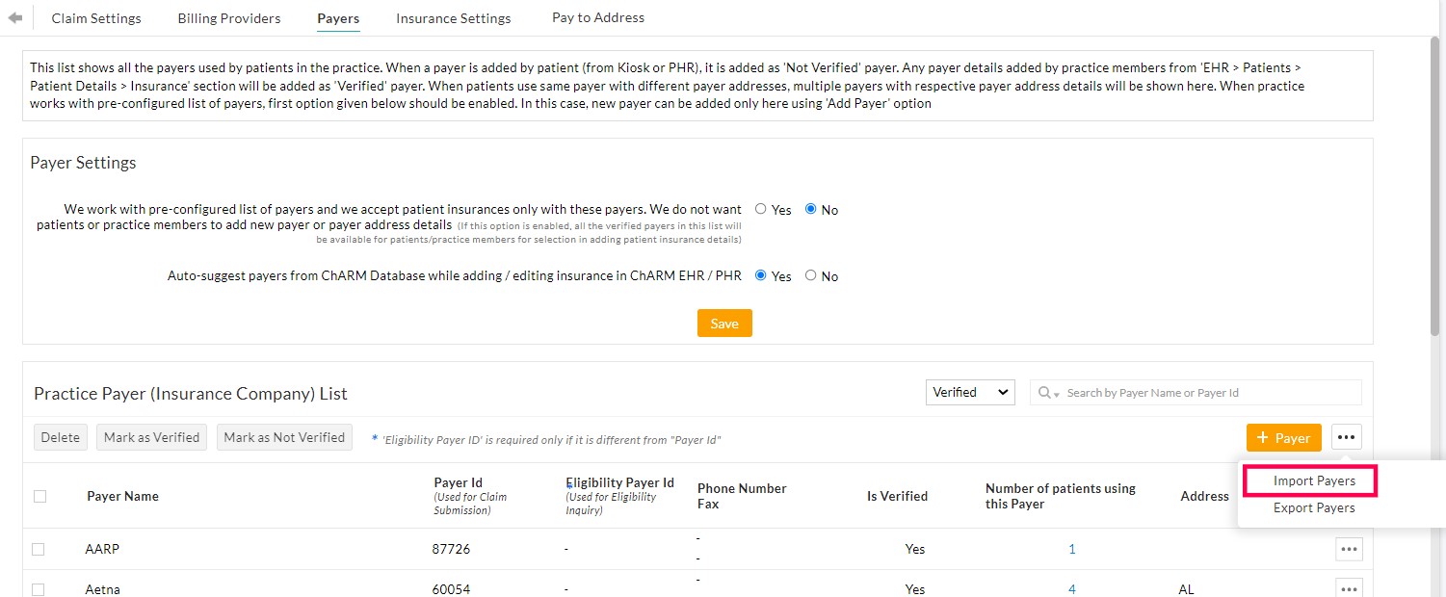Click the Mark as Verified button
The height and width of the screenshot is (597, 1446).
pos(151,436)
